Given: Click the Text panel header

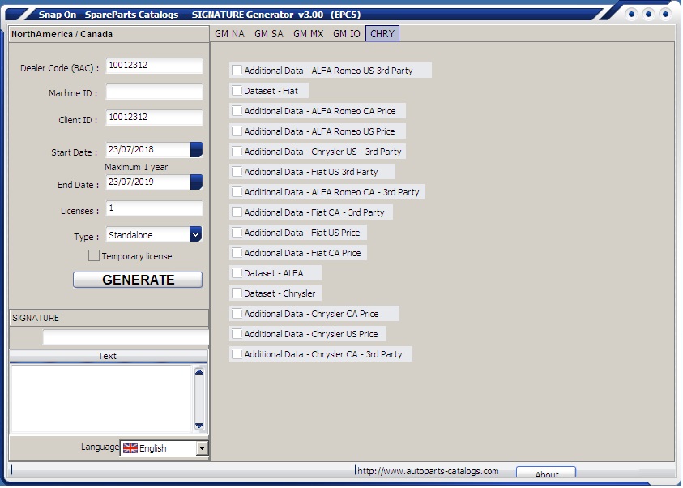Looking at the screenshot, I should tap(108, 356).
